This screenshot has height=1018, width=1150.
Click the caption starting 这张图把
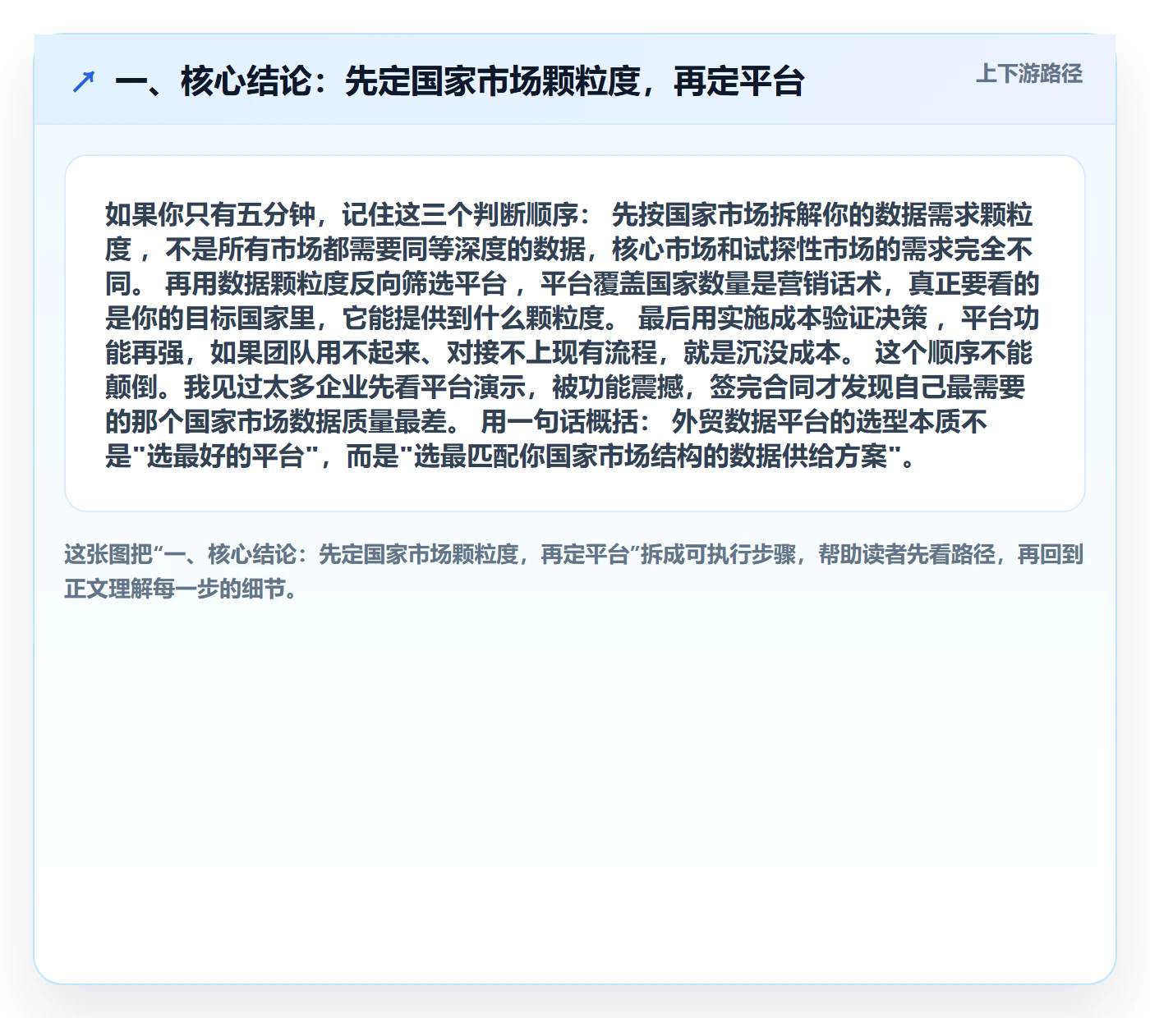[x=574, y=571]
